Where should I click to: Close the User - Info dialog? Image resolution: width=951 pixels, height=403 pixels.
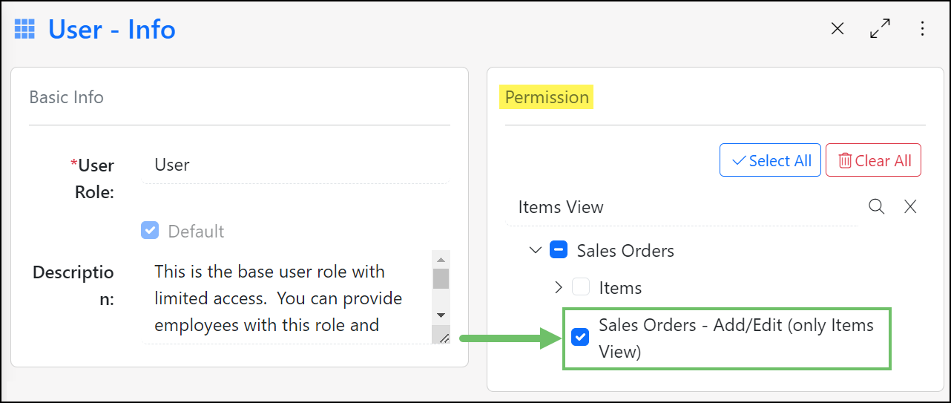click(838, 29)
